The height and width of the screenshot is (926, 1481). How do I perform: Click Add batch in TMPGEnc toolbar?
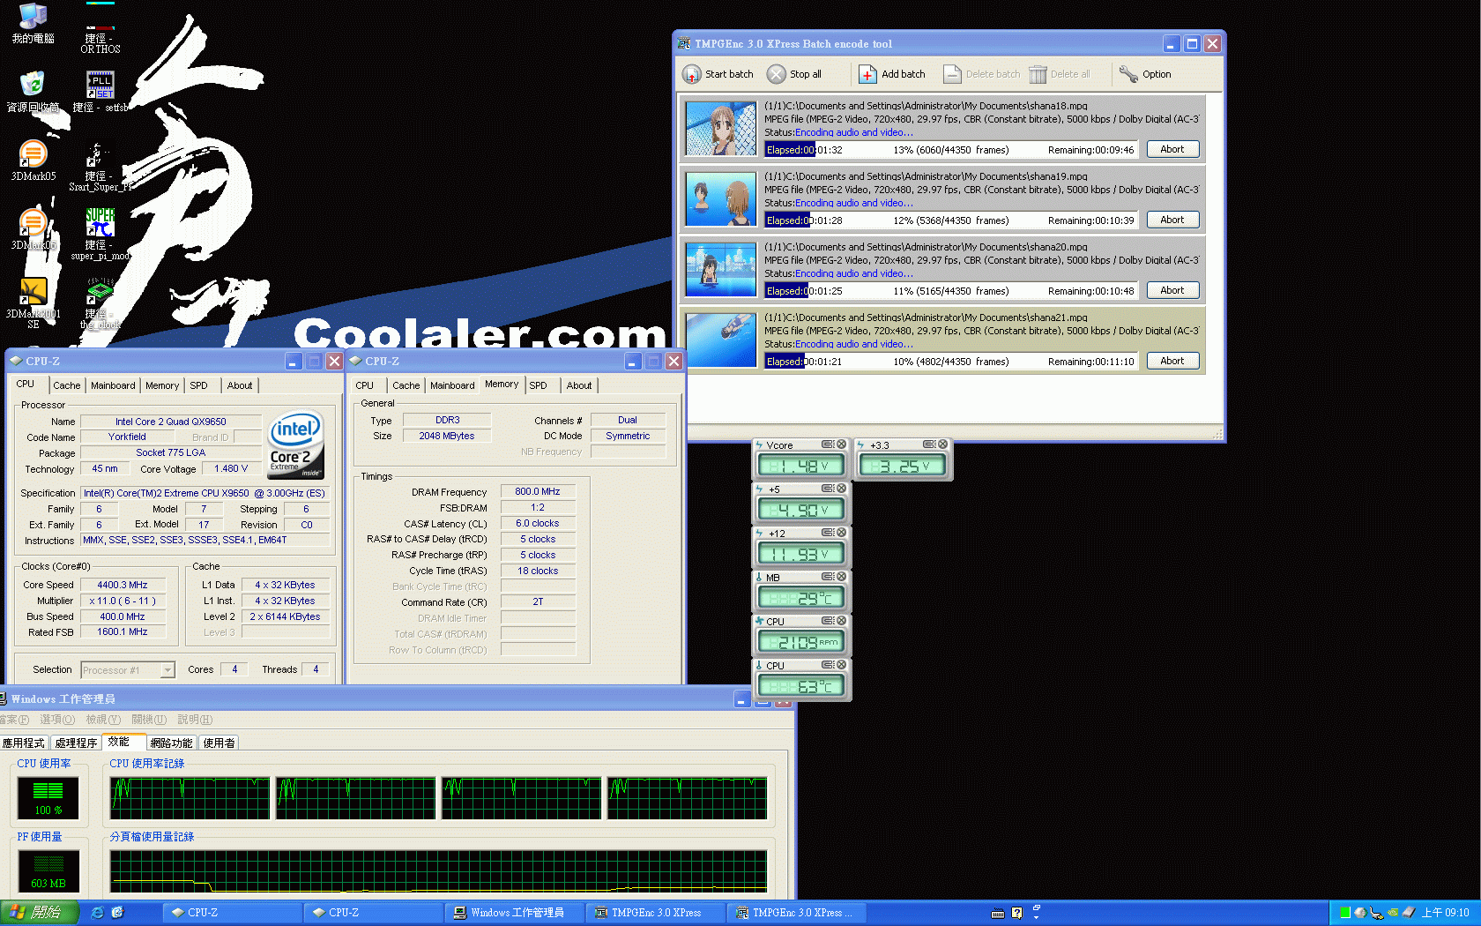pyautogui.click(x=892, y=74)
